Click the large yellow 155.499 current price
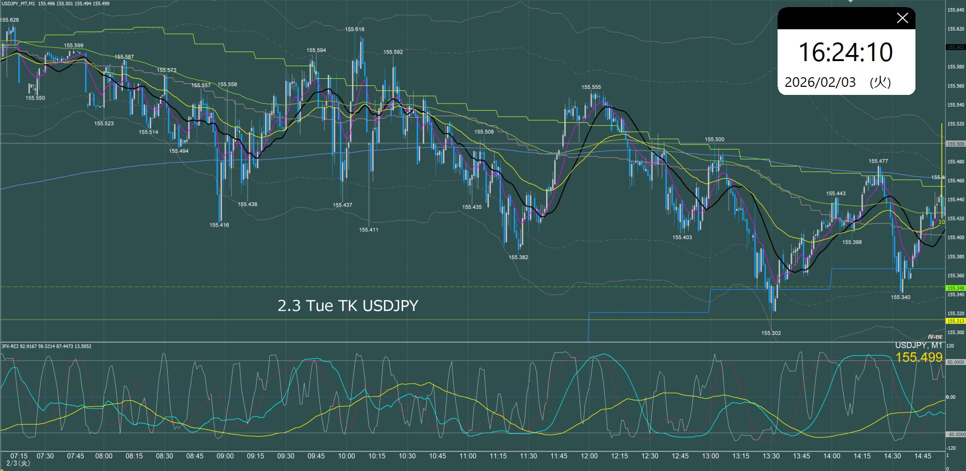Image resolution: width=966 pixels, height=471 pixels. pos(919,357)
